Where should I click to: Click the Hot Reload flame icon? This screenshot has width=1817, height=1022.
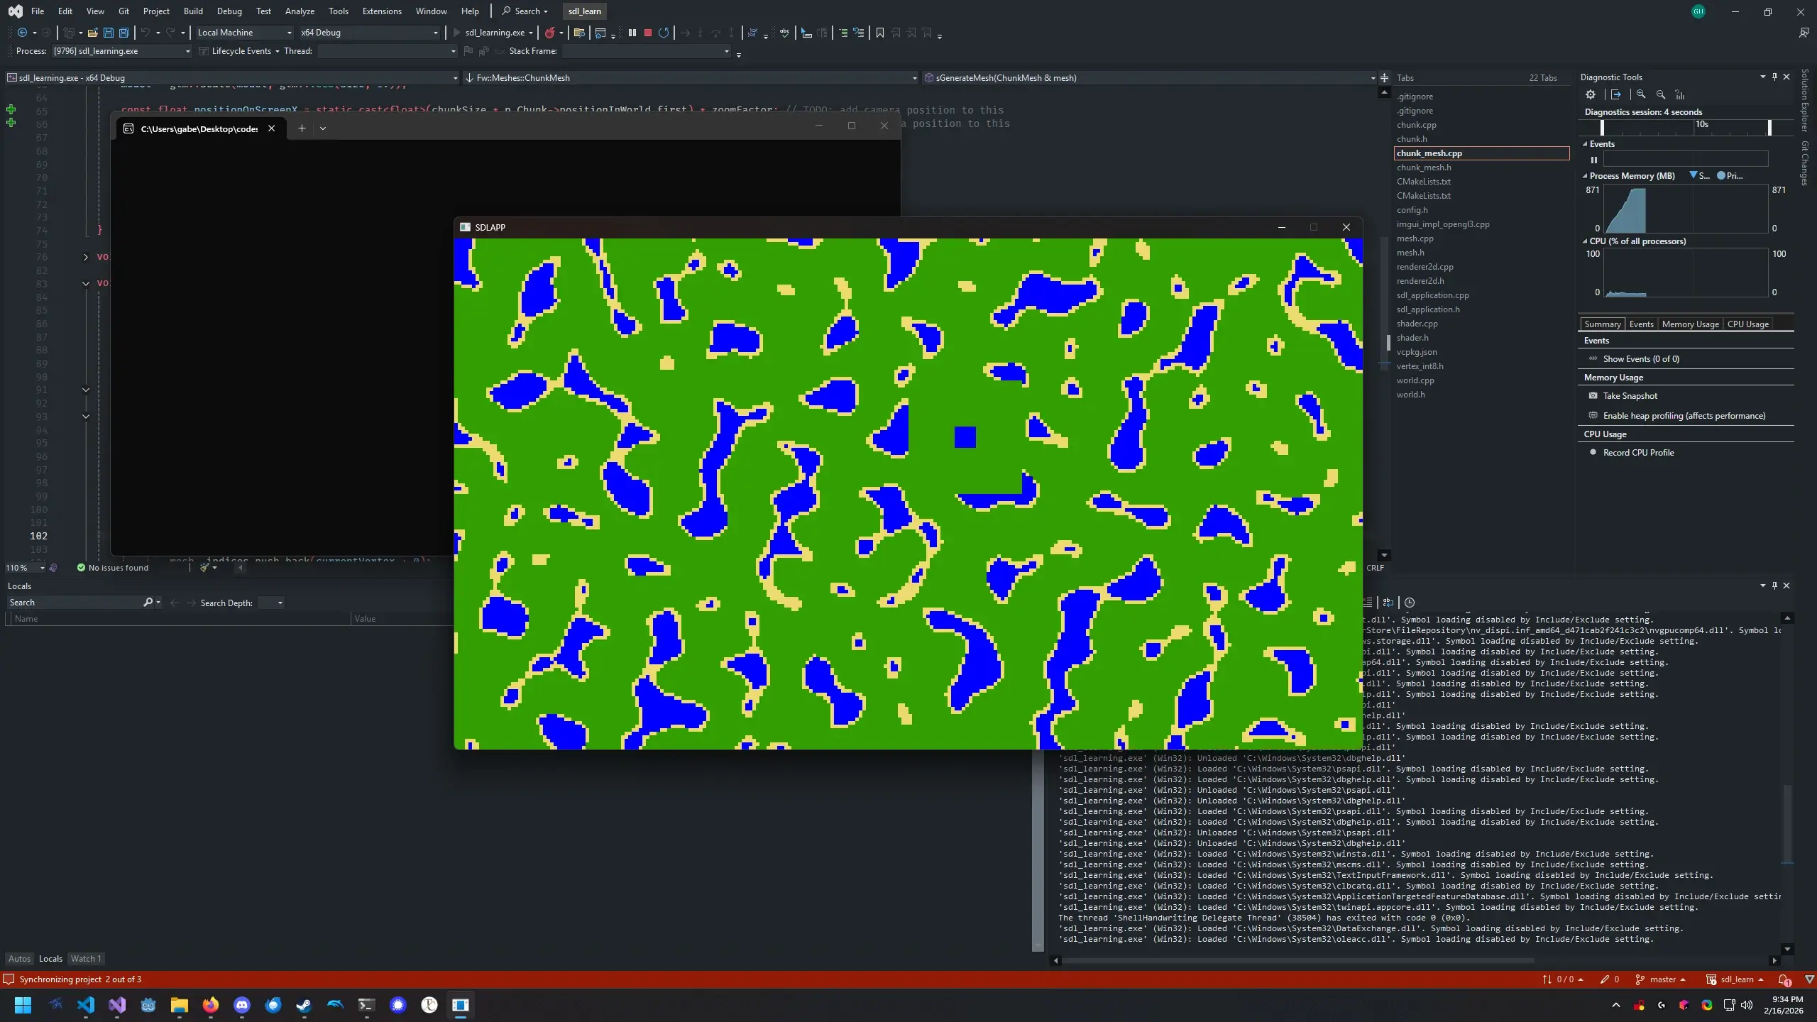point(549,33)
